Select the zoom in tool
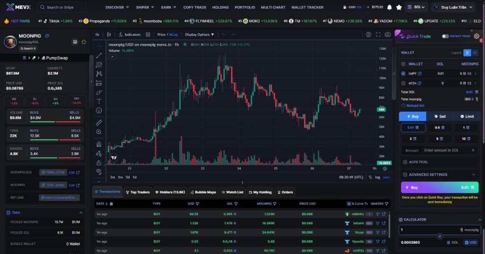485x254 pixels. [x=99, y=132]
